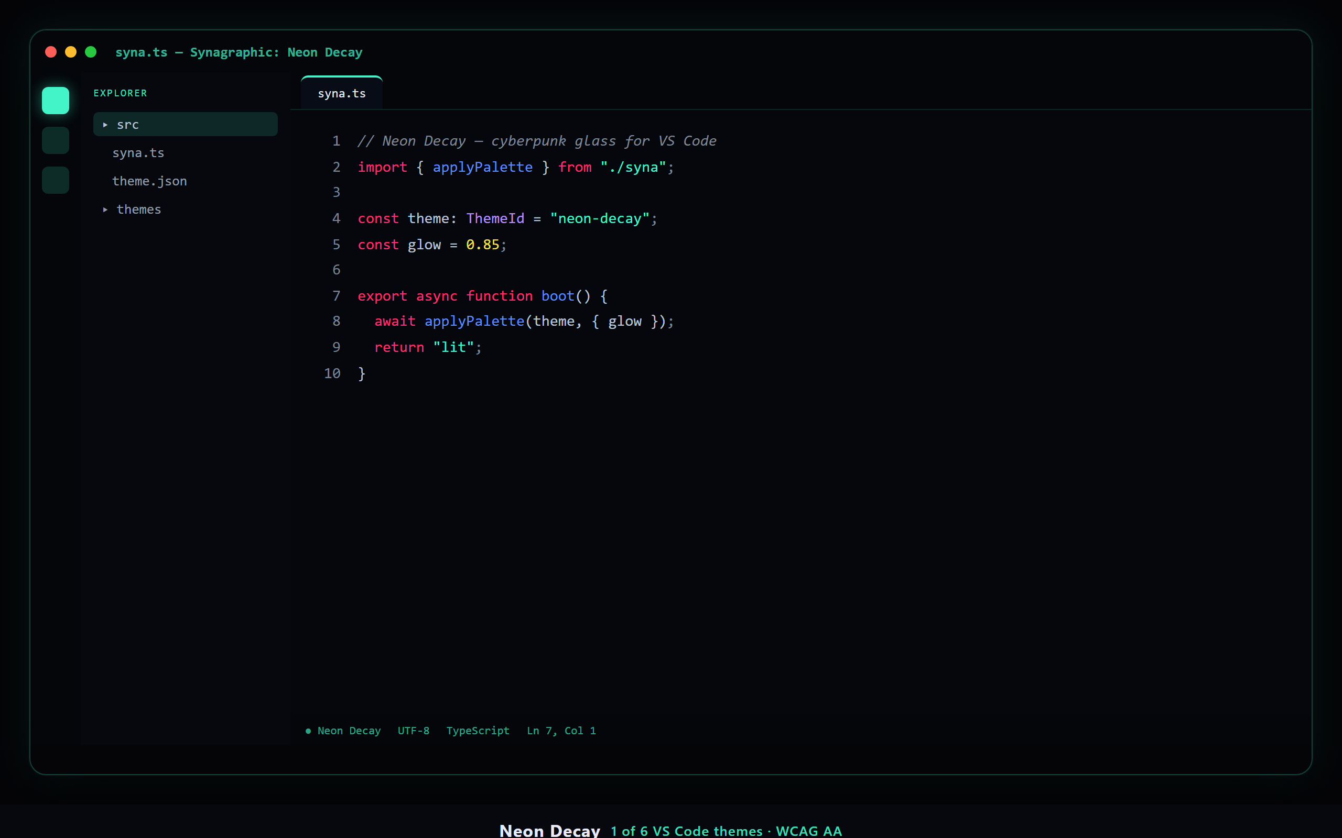
Task: Click the TypeScript language mode entry
Action: point(478,731)
